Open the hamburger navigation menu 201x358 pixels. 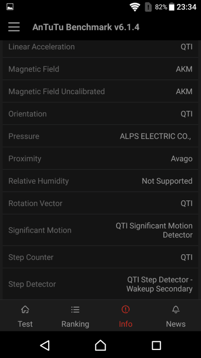coord(14,27)
